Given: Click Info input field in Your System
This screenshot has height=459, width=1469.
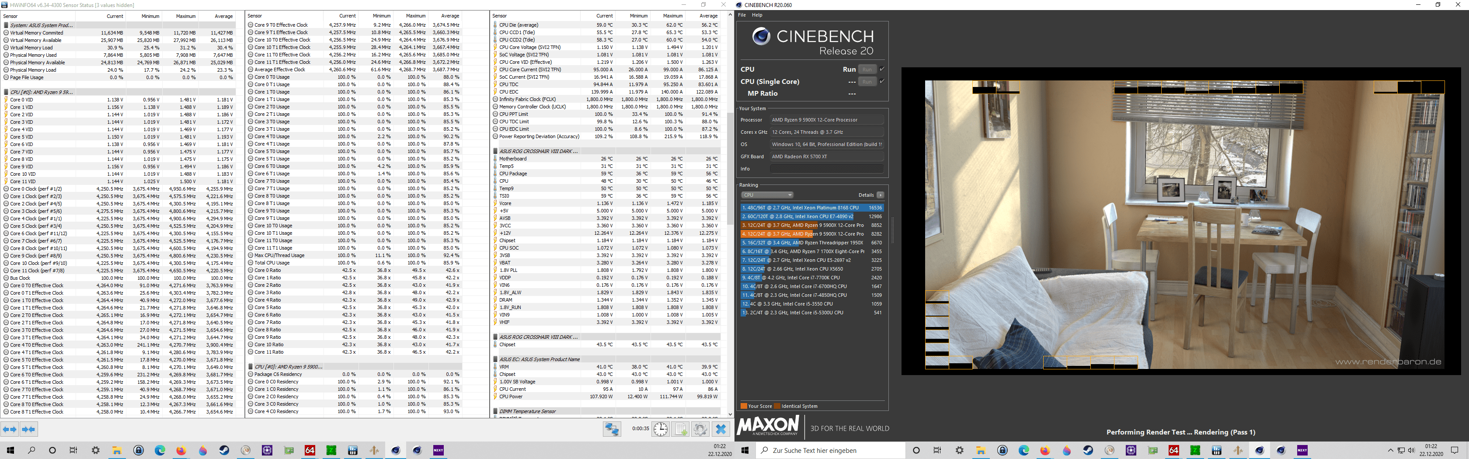Looking at the screenshot, I should point(826,169).
